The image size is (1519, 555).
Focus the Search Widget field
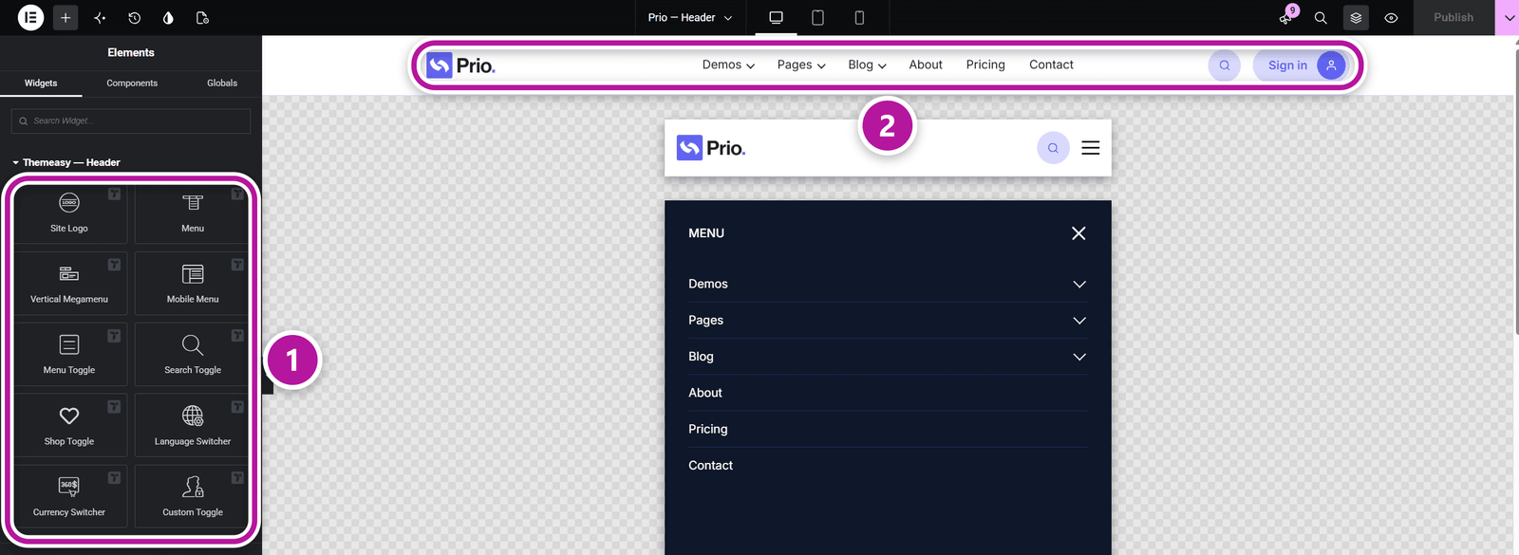131,120
